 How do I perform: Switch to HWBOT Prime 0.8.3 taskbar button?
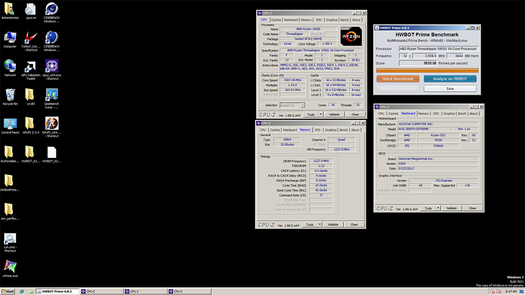click(x=57, y=291)
